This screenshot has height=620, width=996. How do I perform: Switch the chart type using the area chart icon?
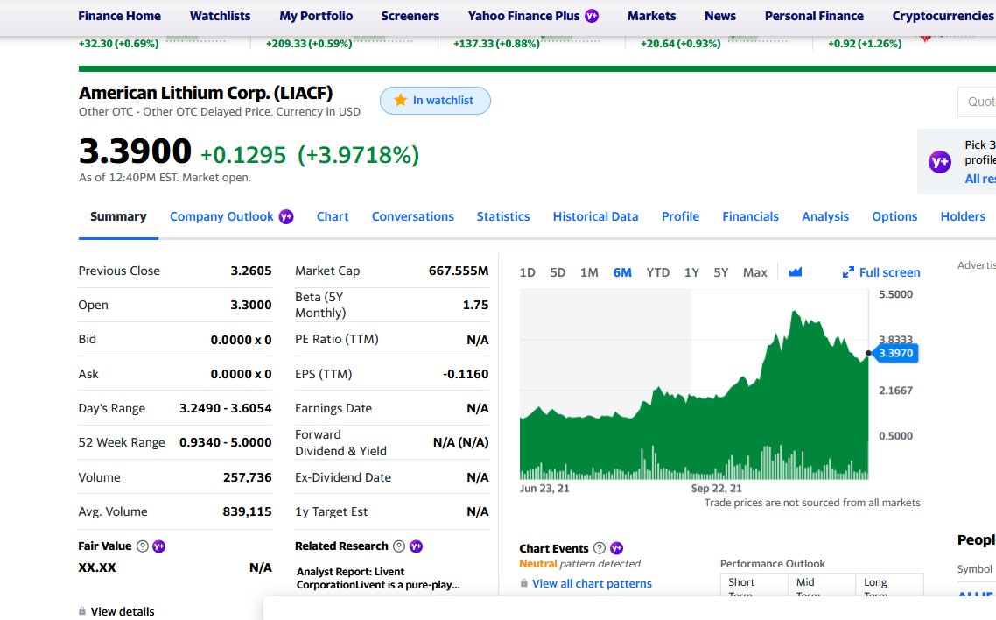pos(796,271)
